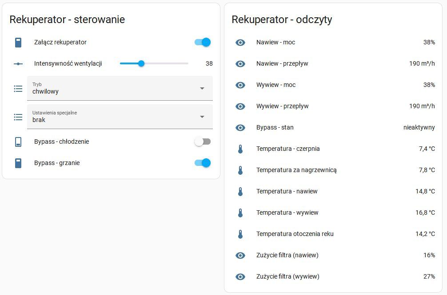This screenshot has width=447, height=295.
Task: Click the arrow of the Tryb selector
Action: coord(202,88)
